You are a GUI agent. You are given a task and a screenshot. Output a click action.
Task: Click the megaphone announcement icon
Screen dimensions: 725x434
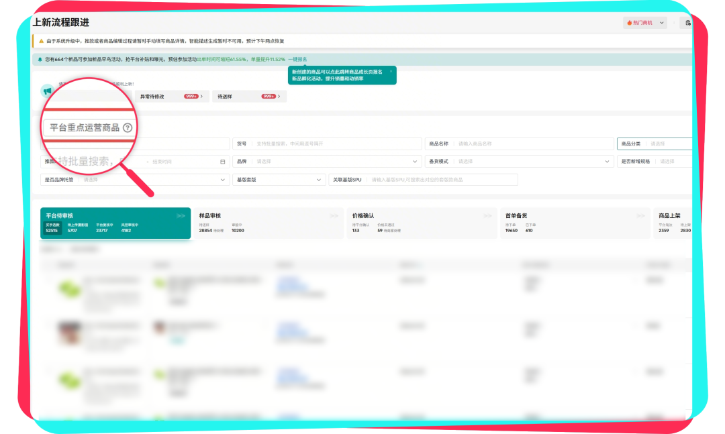[47, 91]
